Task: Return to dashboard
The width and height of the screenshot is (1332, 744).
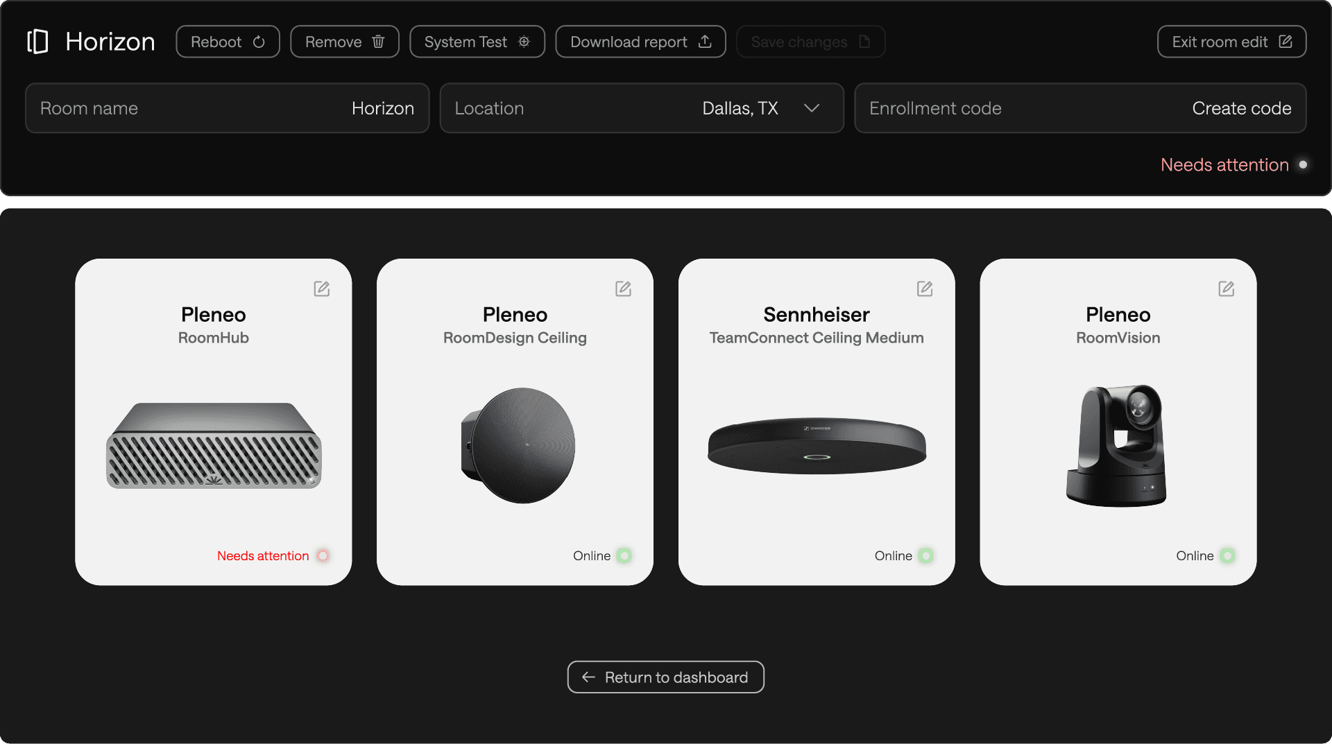Action: click(666, 677)
